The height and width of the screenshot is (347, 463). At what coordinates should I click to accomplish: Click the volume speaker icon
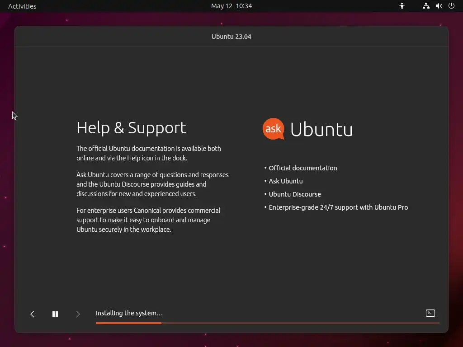click(439, 6)
